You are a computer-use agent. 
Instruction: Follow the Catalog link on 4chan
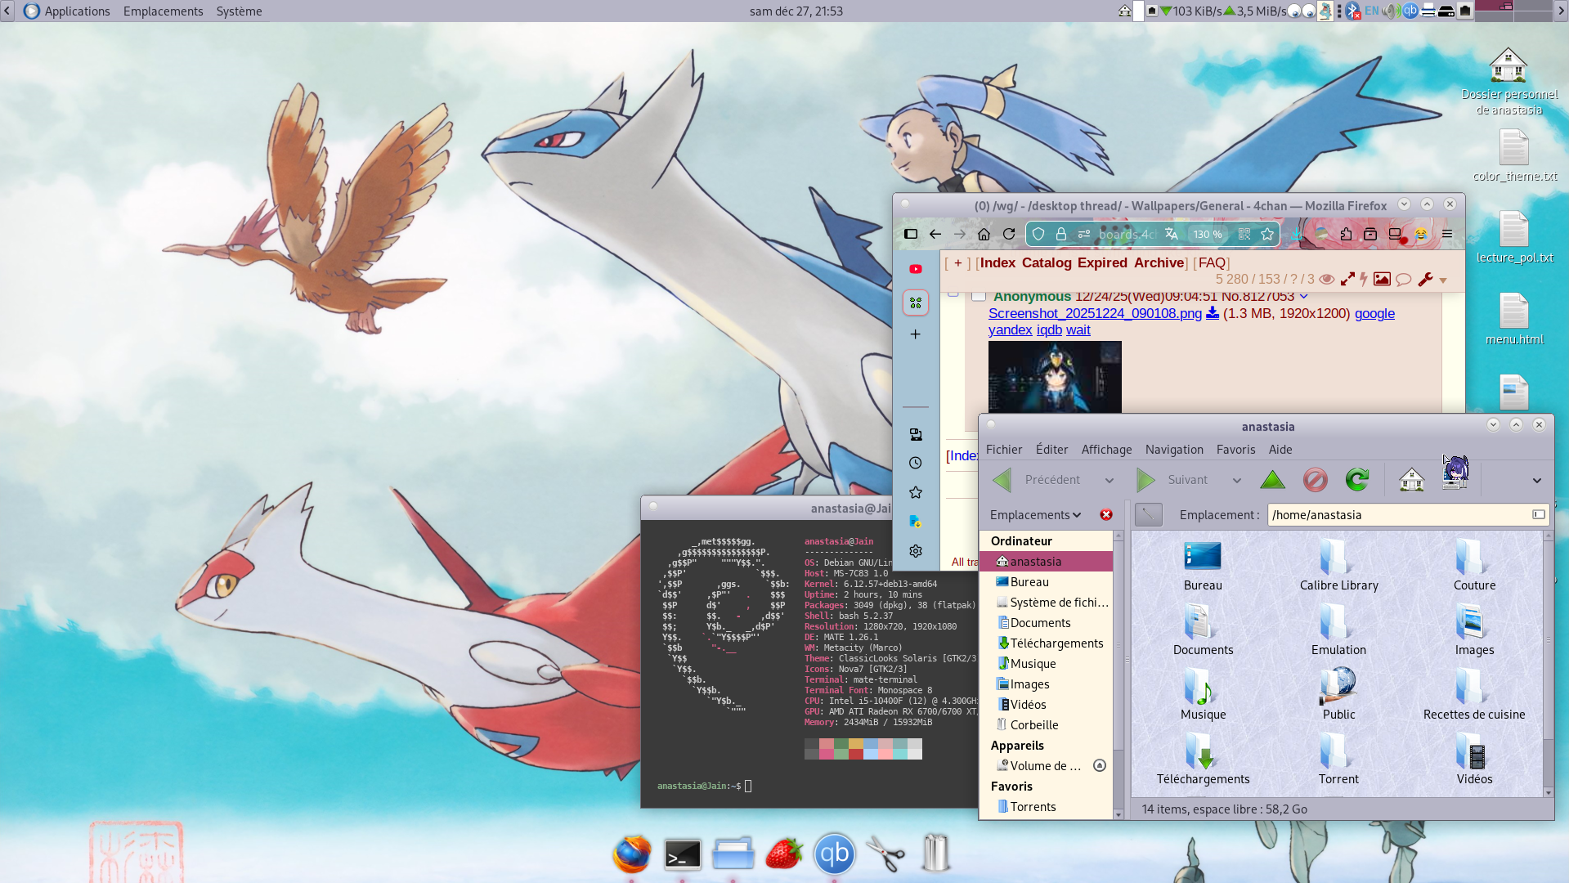point(1047,263)
